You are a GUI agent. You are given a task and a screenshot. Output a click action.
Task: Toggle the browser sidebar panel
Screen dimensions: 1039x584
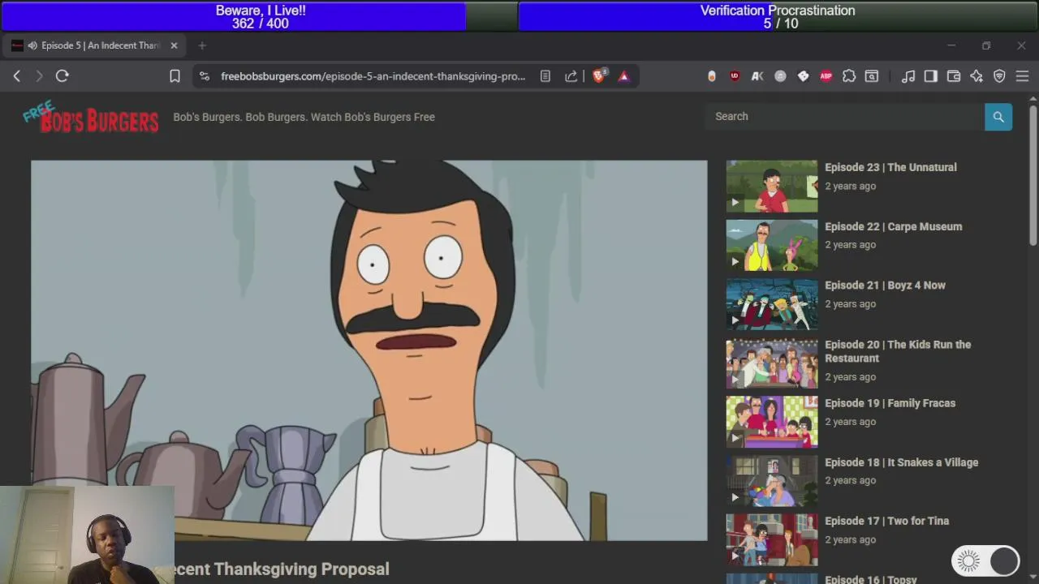point(931,76)
